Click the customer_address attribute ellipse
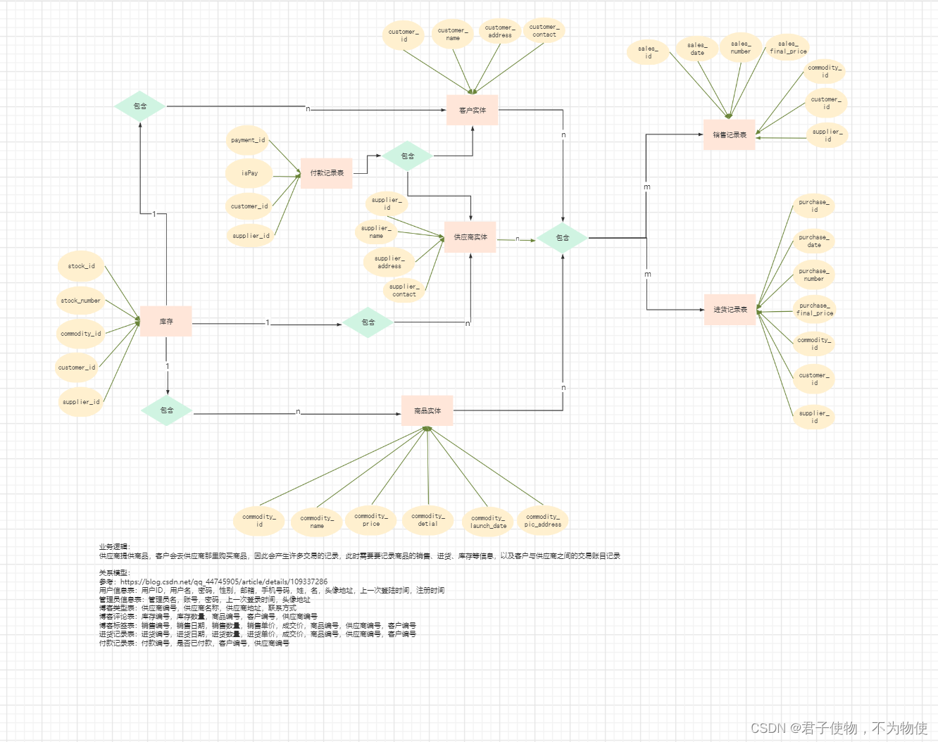Viewport: 938px width, 742px height. (x=499, y=31)
